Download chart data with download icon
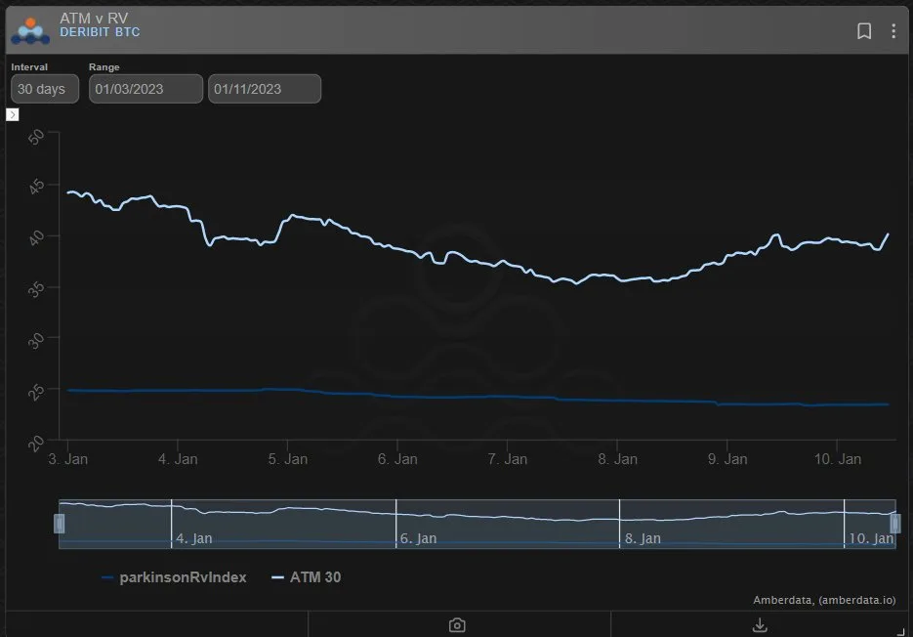 pyautogui.click(x=760, y=625)
